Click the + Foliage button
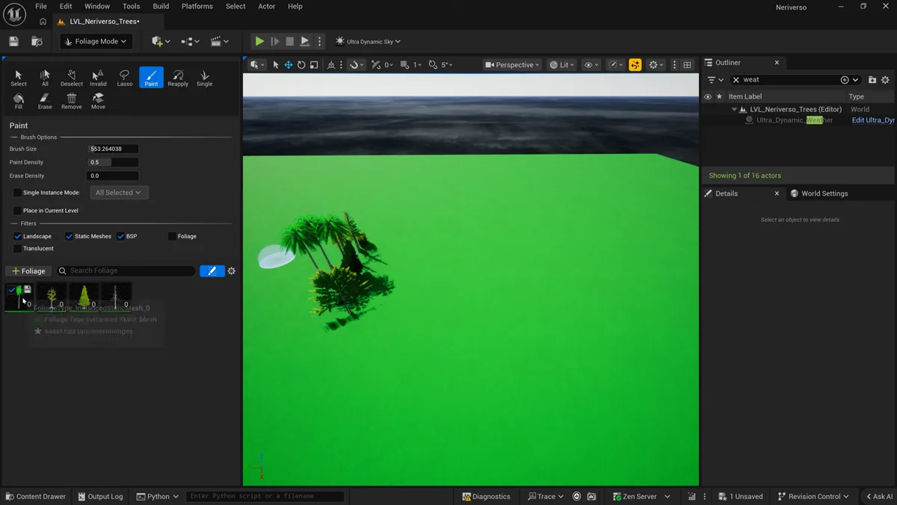Image resolution: width=897 pixels, height=505 pixels. pos(28,271)
